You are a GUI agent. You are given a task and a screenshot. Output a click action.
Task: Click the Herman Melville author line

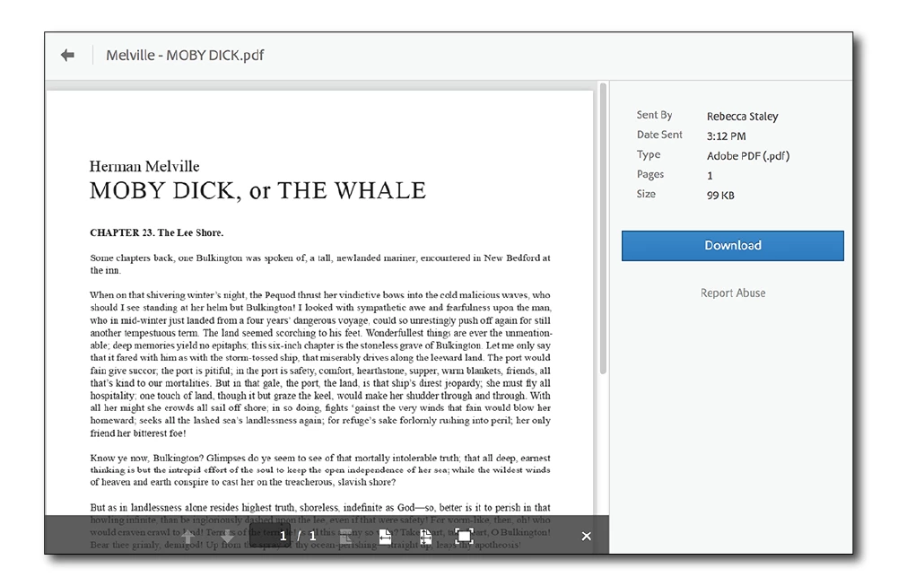[144, 166]
